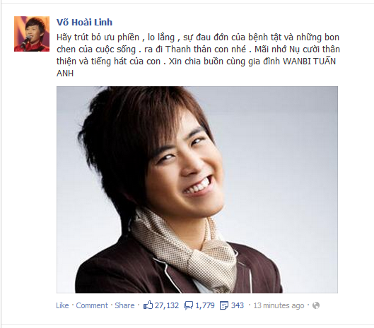Click the thumbs-up likes icon

(x=148, y=305)
